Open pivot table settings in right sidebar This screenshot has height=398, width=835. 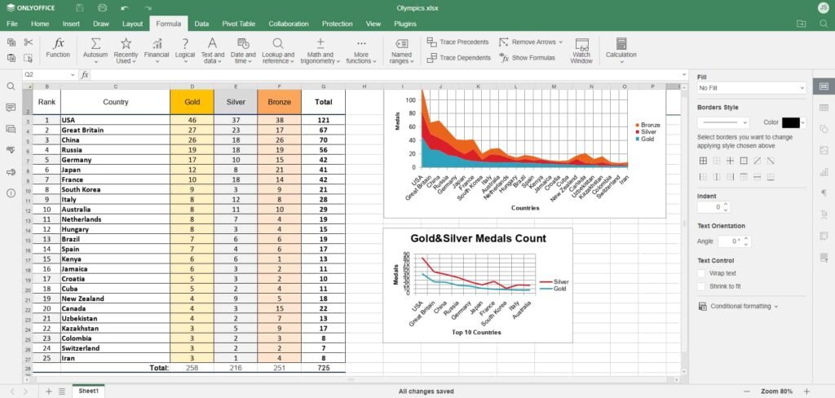[x=824, y=236]
